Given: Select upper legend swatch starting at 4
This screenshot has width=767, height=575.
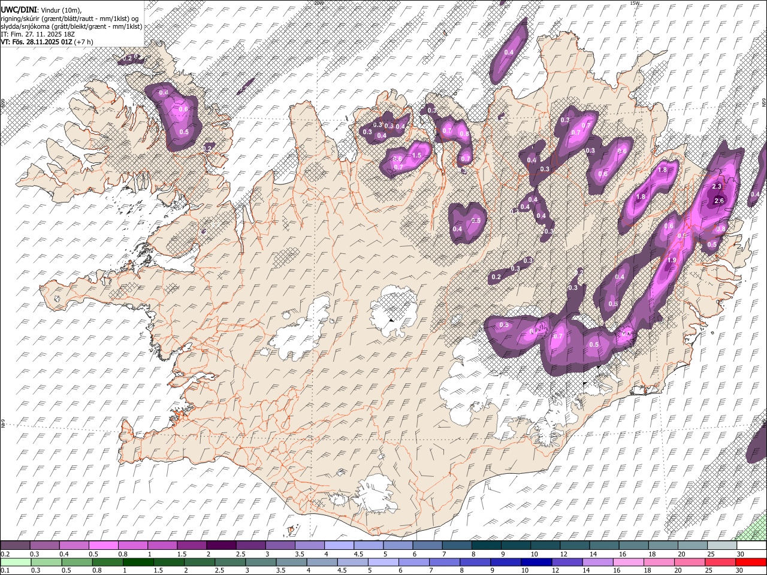Looking at the screenshot, I should (x=339, y=545).
